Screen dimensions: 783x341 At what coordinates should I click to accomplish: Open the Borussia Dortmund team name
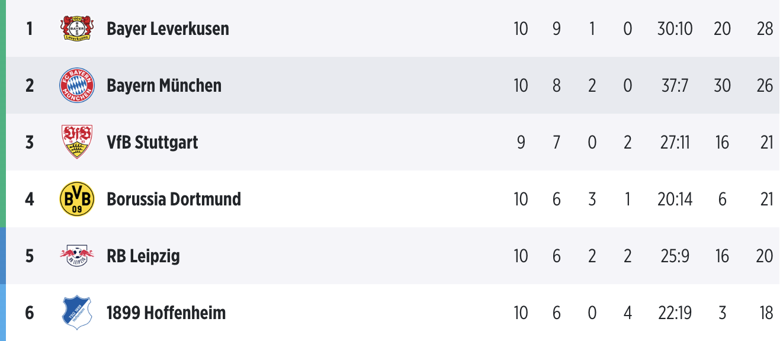point(174,199)
